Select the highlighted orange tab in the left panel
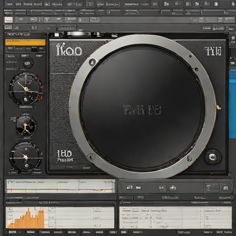Viewport: 236px width, 236px height. point(25,42)
